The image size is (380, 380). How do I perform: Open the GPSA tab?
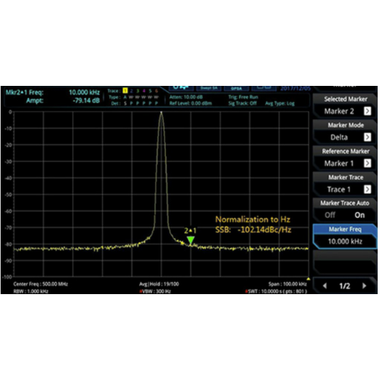[236, 88]
